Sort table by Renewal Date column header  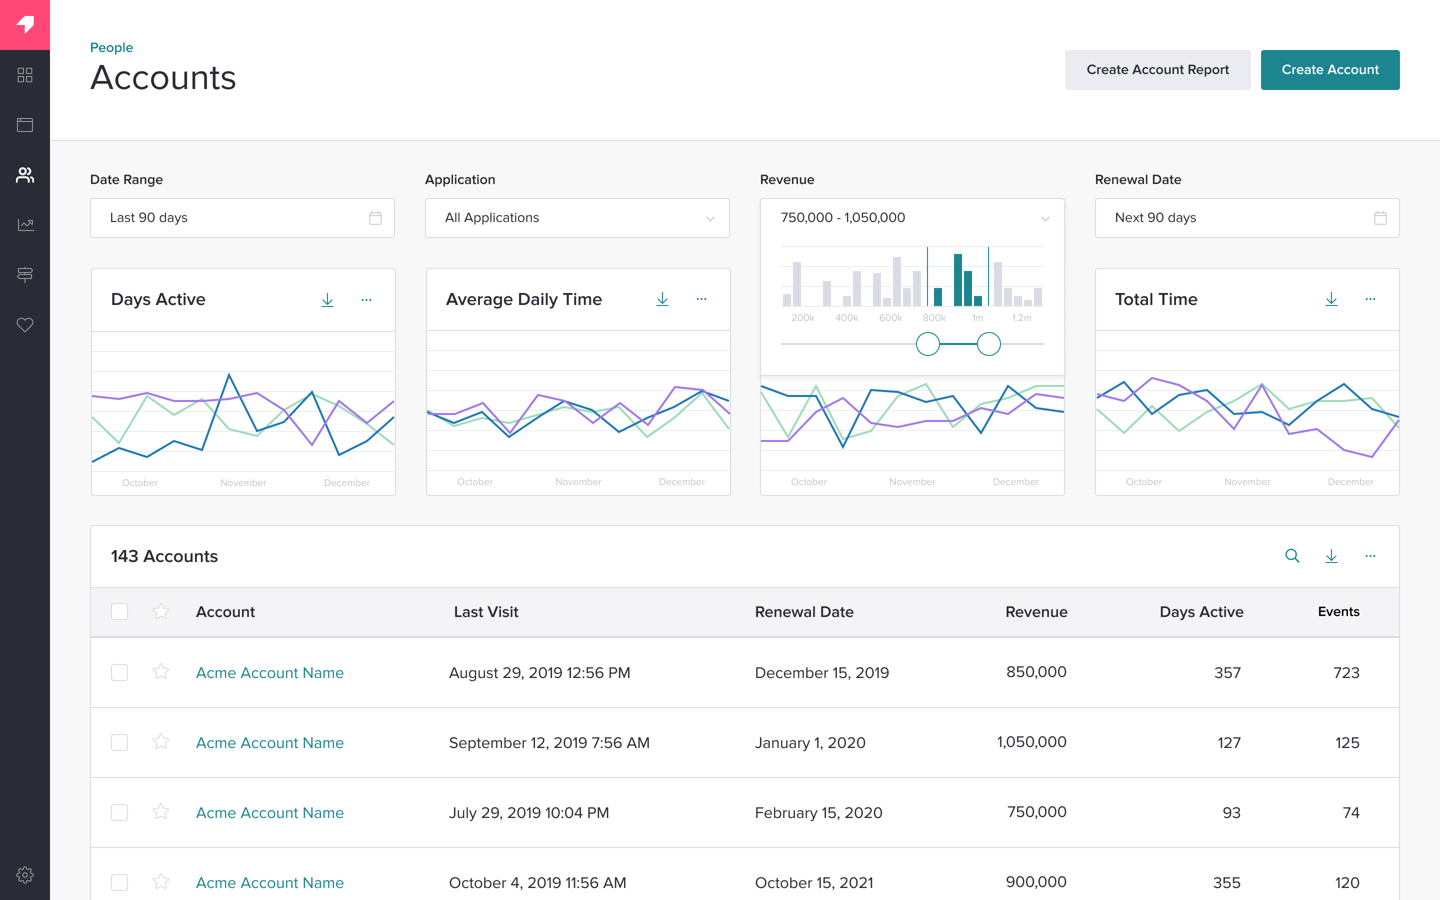click(804, 612)
